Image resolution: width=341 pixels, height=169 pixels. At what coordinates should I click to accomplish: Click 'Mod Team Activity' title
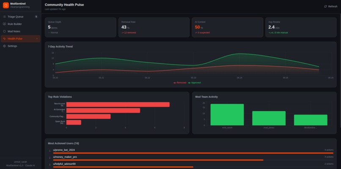tap(206, 97)
